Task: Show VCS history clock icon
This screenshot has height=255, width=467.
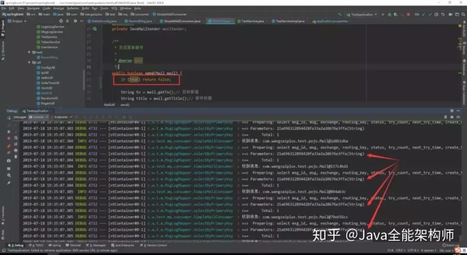Action: (437, 14)
